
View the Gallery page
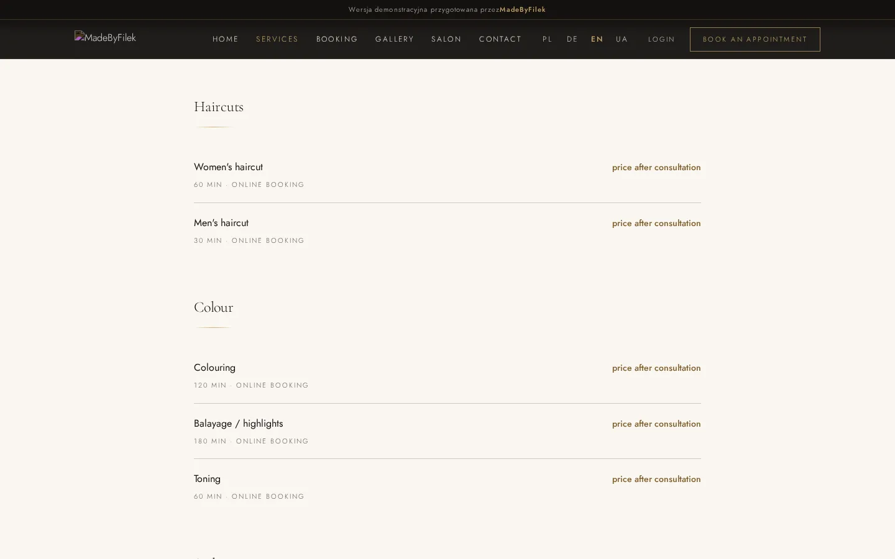pos(395,39)
